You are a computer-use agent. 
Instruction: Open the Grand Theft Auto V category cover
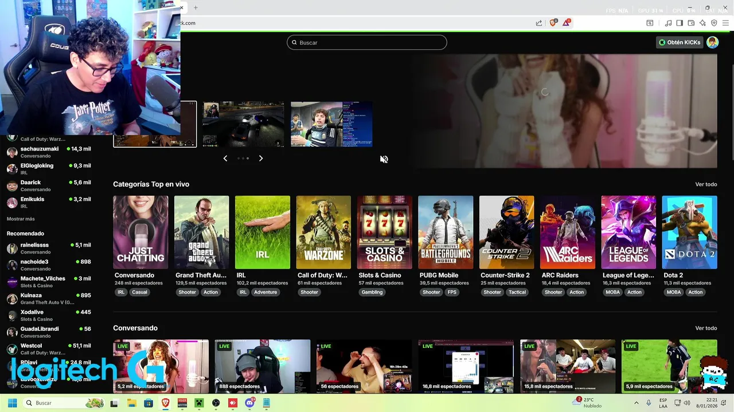201,232
